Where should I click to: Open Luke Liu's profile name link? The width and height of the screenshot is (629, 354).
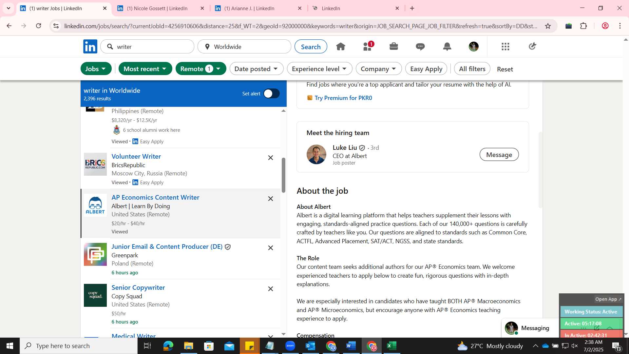click(345, 148)
